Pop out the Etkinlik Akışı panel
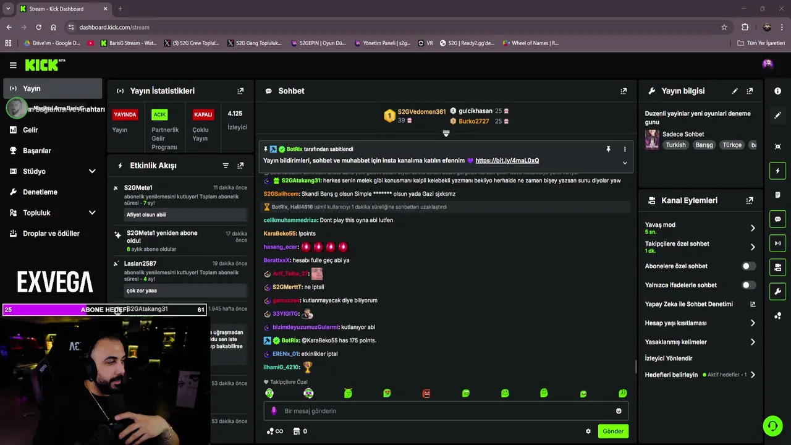The width and height of the screenshot is (791, 445). click(x=240, y=166)
